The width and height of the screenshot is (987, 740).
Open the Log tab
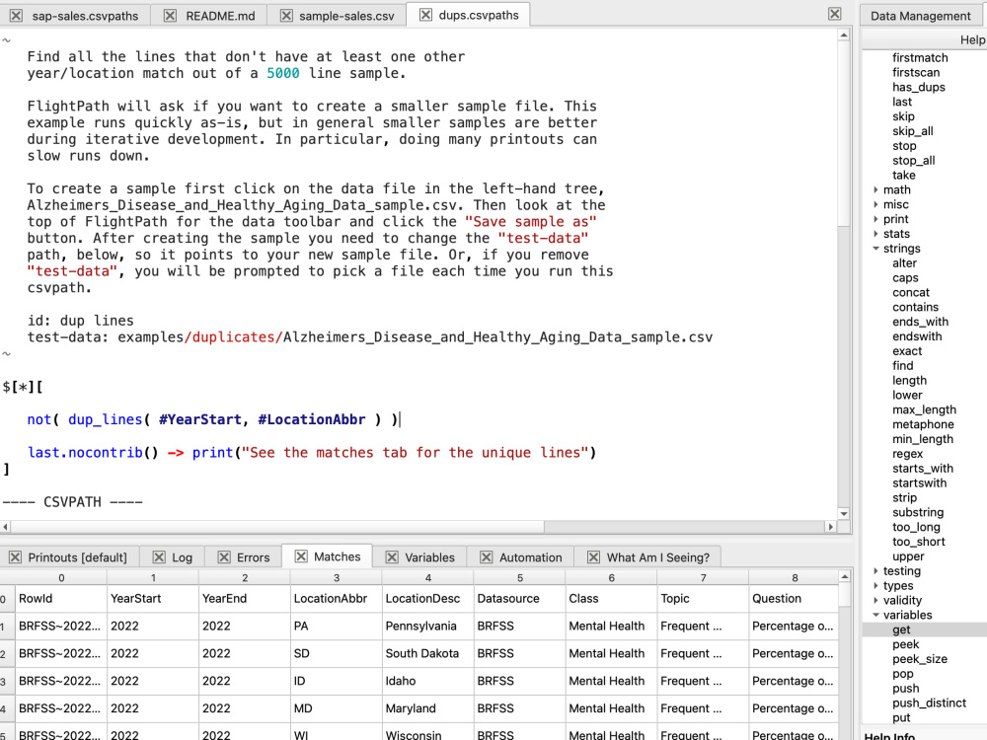(182, 557)
